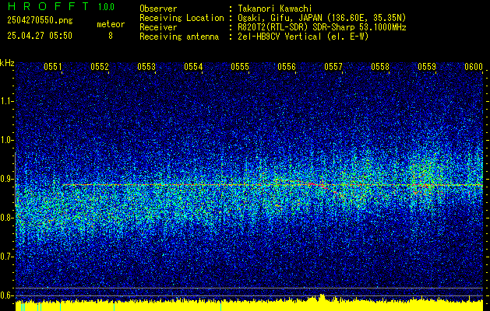Image resolution: width=490 pixels, height=311 pixels.
Task: Click the 0556 time marker
Action: (287, 67)
